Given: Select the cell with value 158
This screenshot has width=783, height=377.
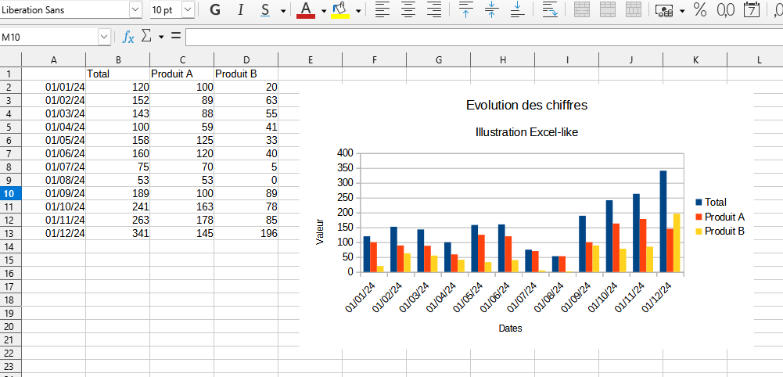Looking at the screenshot, I should coord(118,140).
